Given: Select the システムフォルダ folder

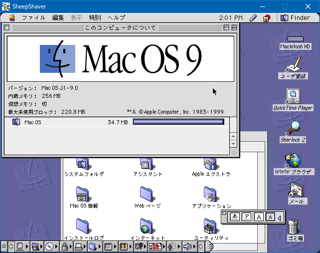Looking at the screenshot, I should pos(84,167).
